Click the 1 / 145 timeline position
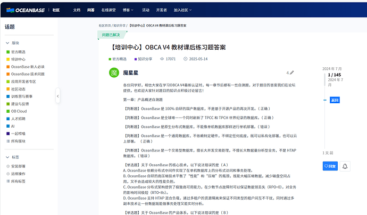The height and width of the screenshot is (215, 367). pyautogui.click(x=335, y=75)
